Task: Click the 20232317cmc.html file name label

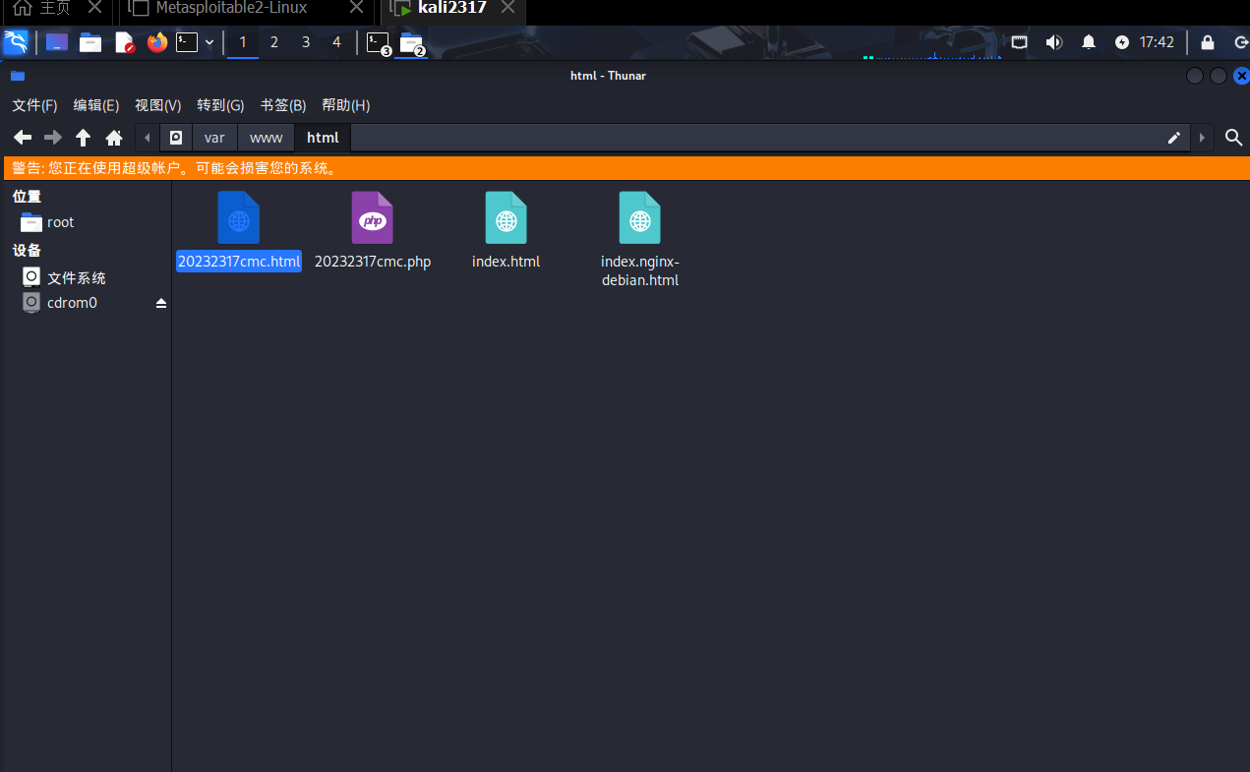Action: (239, 262)
